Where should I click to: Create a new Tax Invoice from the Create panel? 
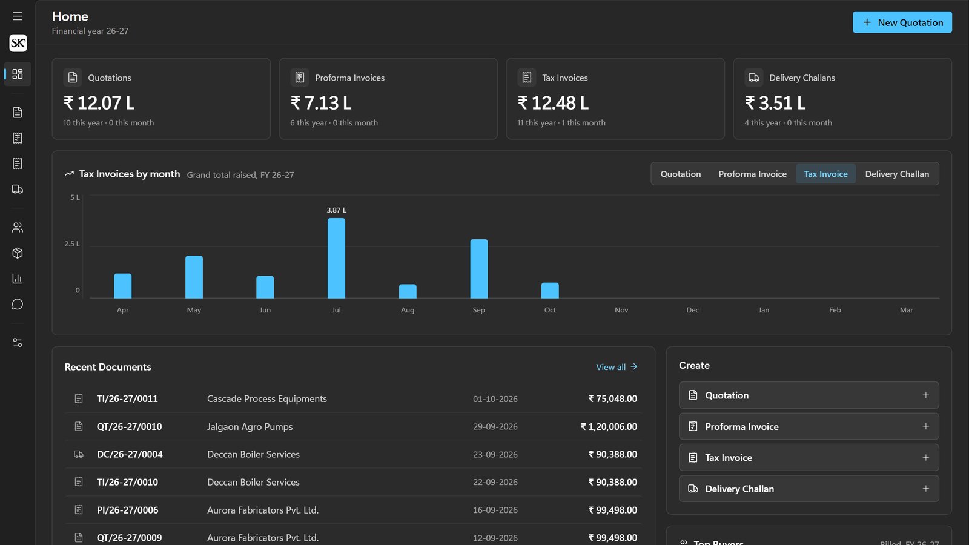(809, 458)
